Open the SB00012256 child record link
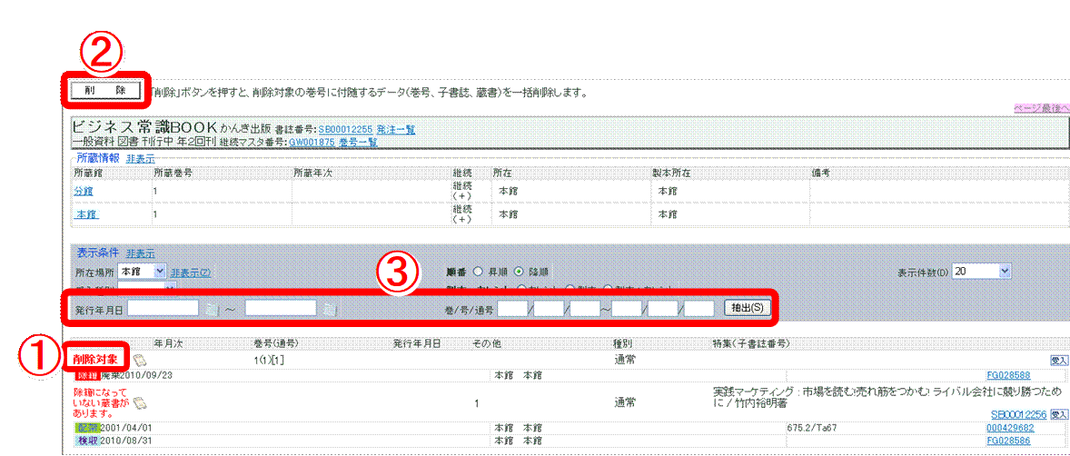The image size is (1070, 456). coord(1019,414)
